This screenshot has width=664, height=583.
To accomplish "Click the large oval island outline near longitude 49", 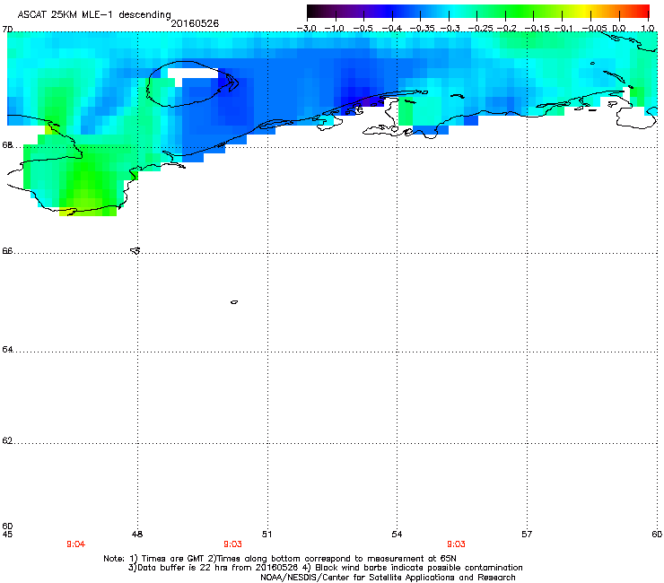I will click(192, 83).
